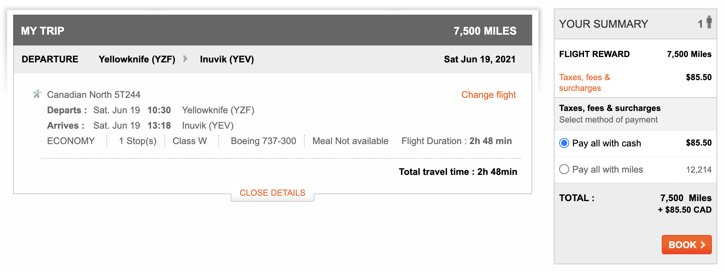Image resolution: width=725 pixels, height=272 pixels.
Task: Click the MY TRIP header title
Action: point(42,31)
